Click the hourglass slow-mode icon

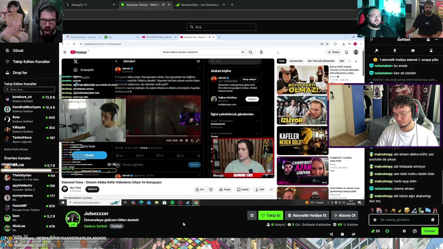click(x=431, y=50)
